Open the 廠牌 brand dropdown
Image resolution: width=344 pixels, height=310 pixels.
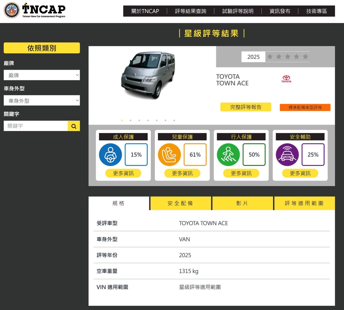click(x=42, y=75)
